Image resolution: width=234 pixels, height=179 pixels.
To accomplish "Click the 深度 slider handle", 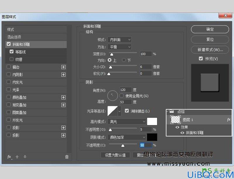I will coord(112,54).
